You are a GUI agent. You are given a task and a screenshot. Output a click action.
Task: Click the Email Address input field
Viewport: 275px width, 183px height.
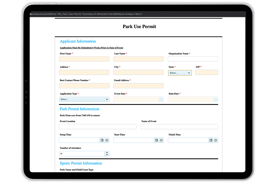pos(138,86)
